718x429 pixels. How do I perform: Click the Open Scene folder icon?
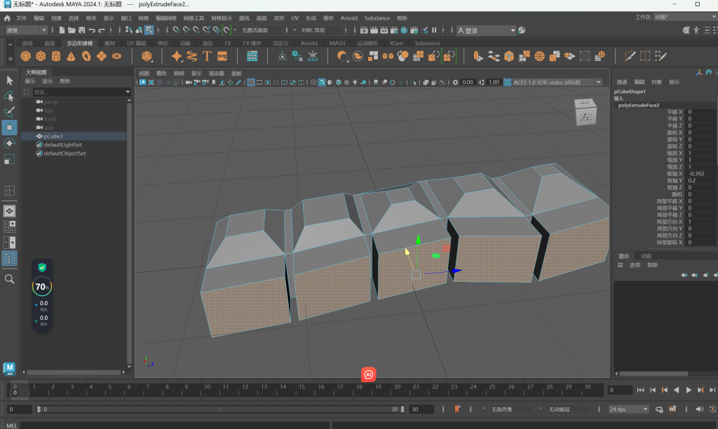tap(72, 30)
